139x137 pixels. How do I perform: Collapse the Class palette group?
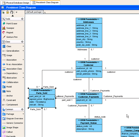[x=22, y=42]
